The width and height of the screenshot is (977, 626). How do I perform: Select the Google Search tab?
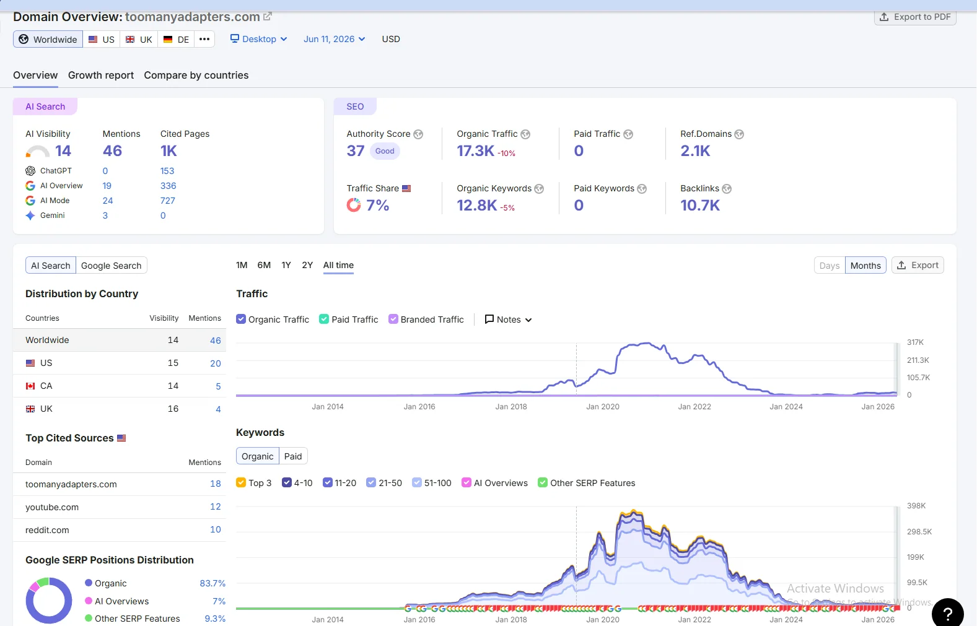(x=112, y=266)
